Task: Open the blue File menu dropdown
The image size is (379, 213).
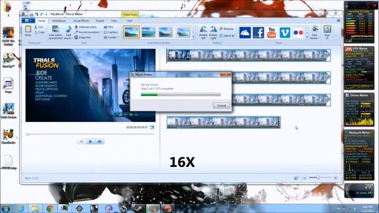Action: pos(28,21)
